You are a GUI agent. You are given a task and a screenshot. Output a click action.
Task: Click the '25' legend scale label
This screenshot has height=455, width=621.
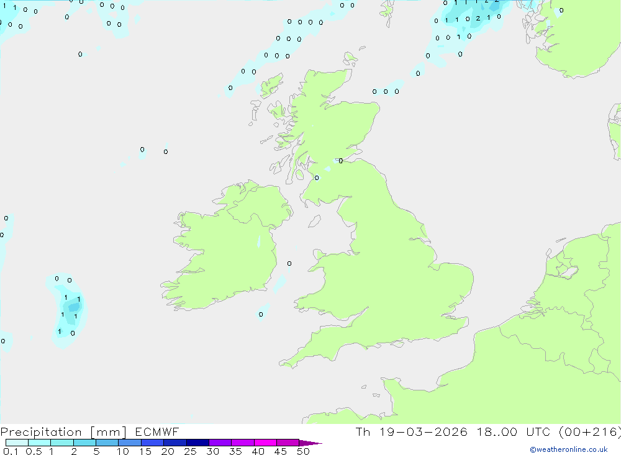coord(191,451)
